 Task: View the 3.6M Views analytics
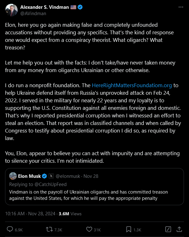pyautogui.click(x=70, y=214)
